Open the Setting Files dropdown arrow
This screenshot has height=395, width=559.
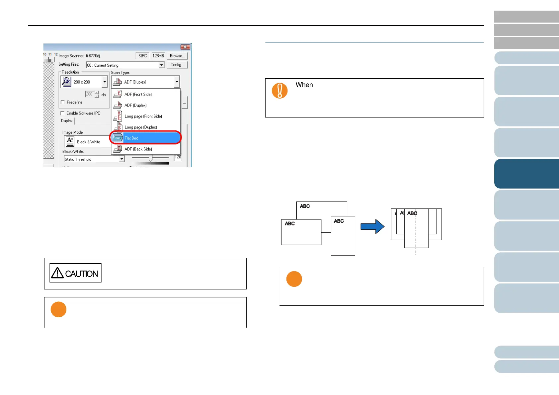(x=161, y=65)
